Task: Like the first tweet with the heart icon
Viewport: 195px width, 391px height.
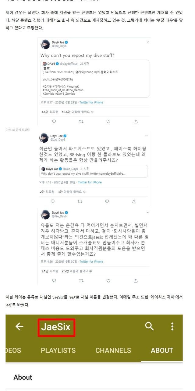Action: tap(108, 121)
